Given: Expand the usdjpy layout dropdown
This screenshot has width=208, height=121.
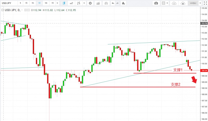Looking at the screenshot, I should coord(199,3).
